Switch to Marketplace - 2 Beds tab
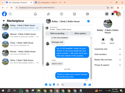125x93 pixels. (x=48, y=2)
